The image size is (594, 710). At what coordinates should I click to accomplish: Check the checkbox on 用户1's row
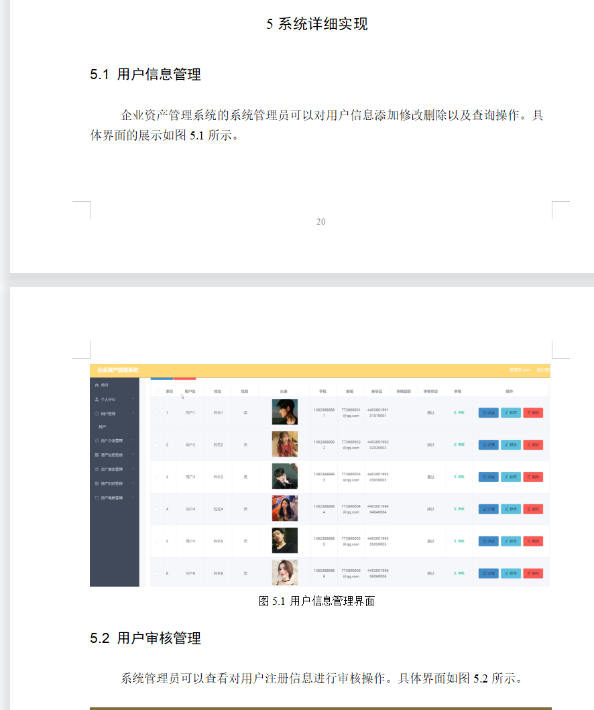156,412
